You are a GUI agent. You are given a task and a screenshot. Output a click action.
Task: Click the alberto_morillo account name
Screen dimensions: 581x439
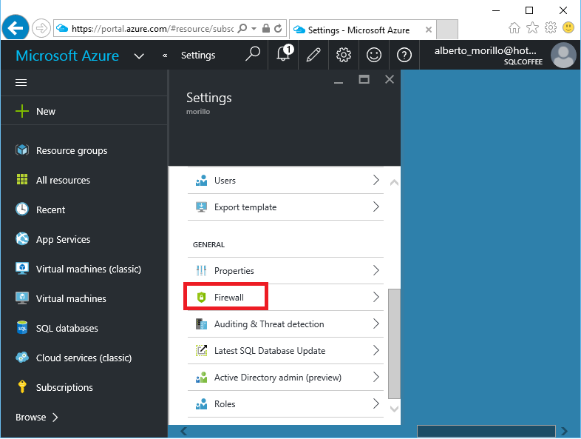point(485,50)
